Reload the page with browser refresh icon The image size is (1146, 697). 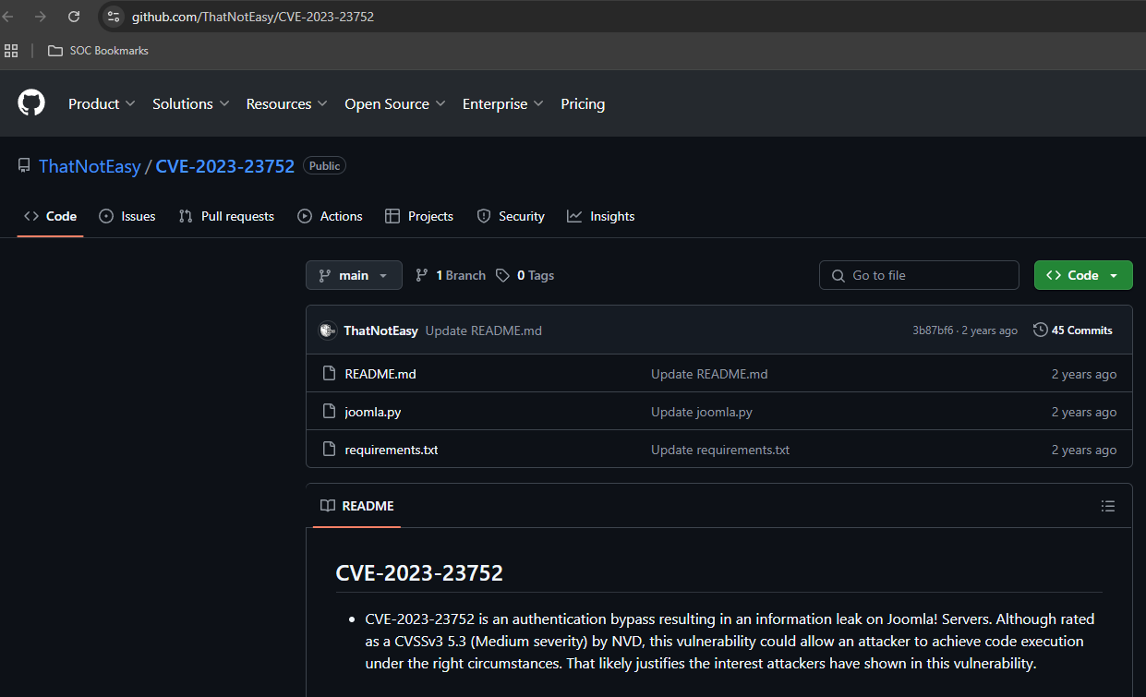pyautogui.click(x=74, y=17)
